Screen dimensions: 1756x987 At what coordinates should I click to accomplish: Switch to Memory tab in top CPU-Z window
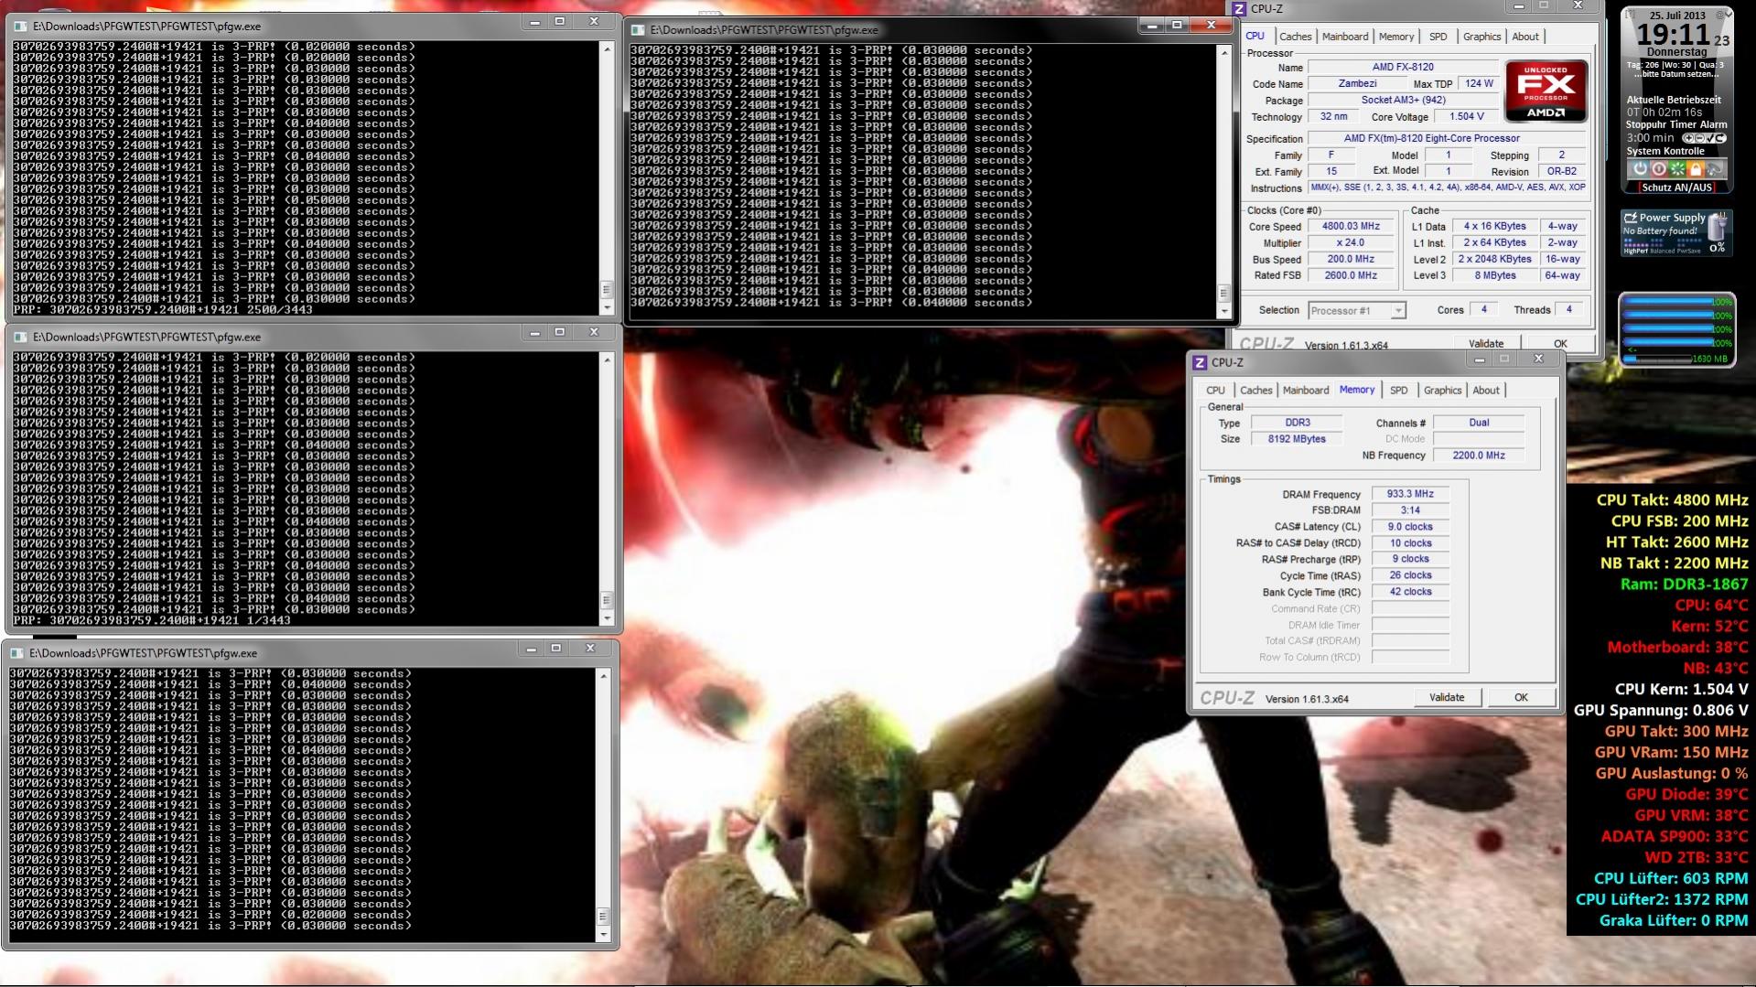(1396, 37)
